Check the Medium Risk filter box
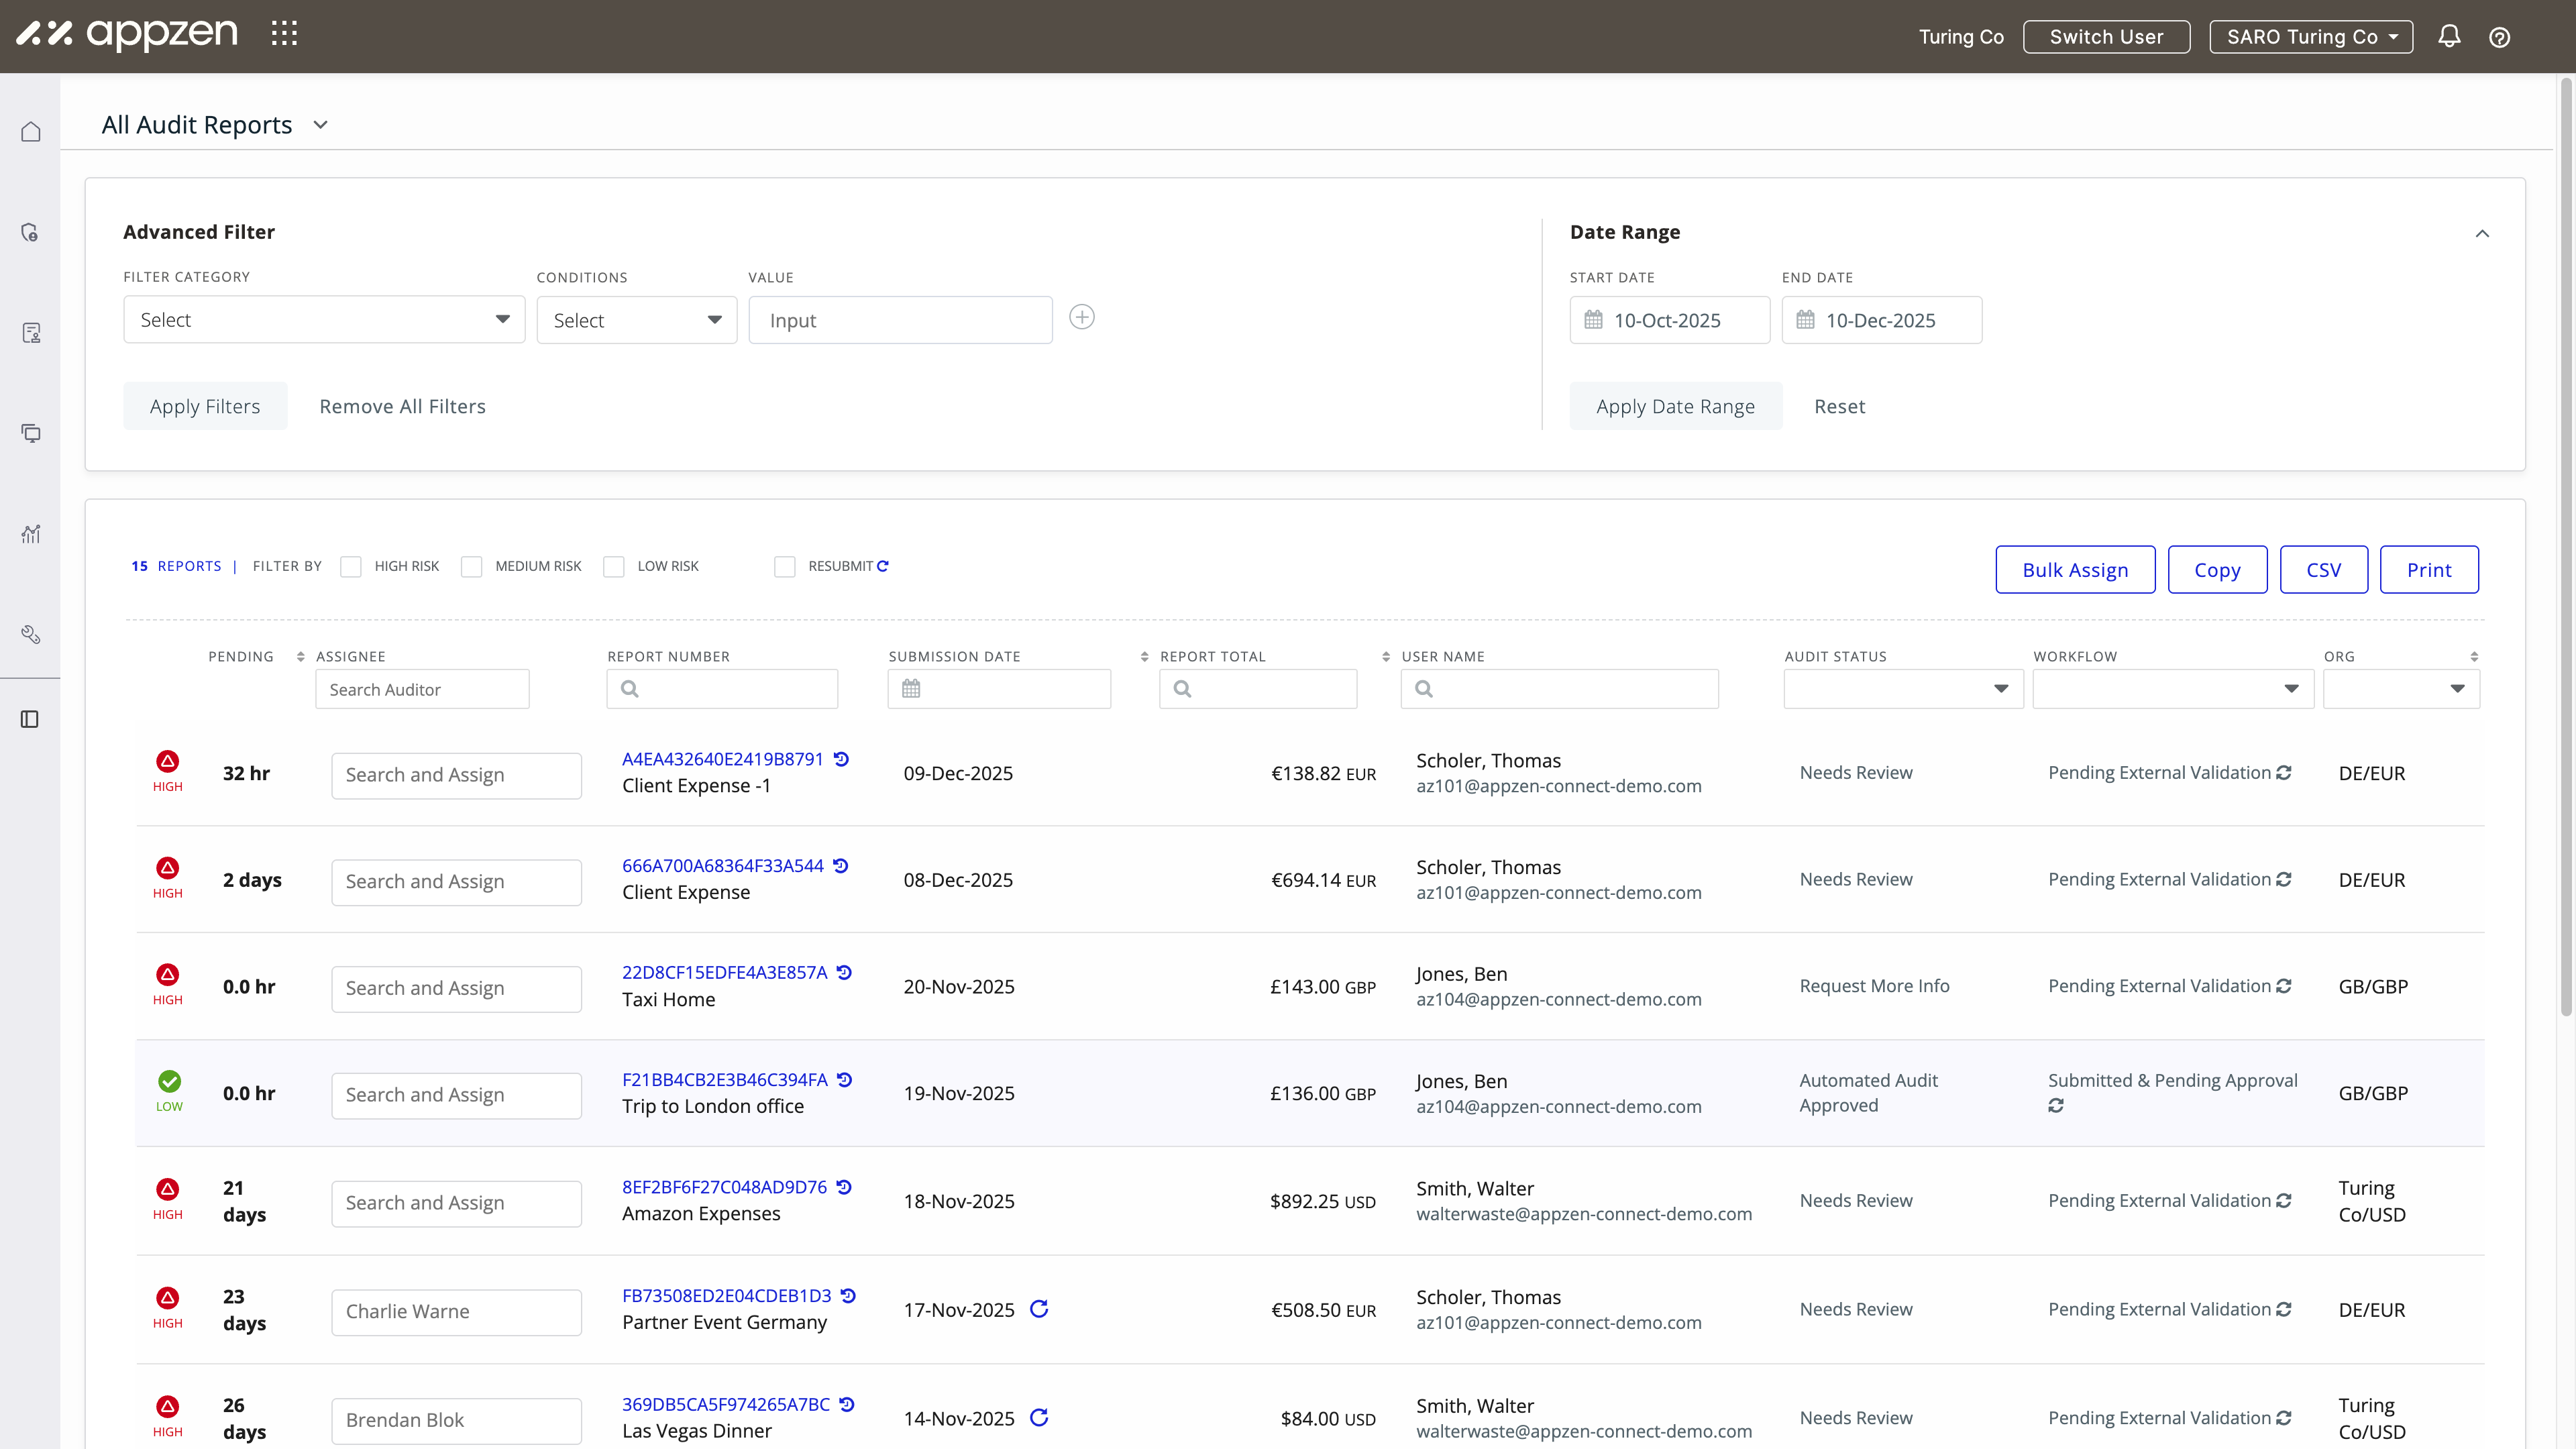Viewport: 2576px width, 1449px height. pyautogui.click(x=471, y=567)
